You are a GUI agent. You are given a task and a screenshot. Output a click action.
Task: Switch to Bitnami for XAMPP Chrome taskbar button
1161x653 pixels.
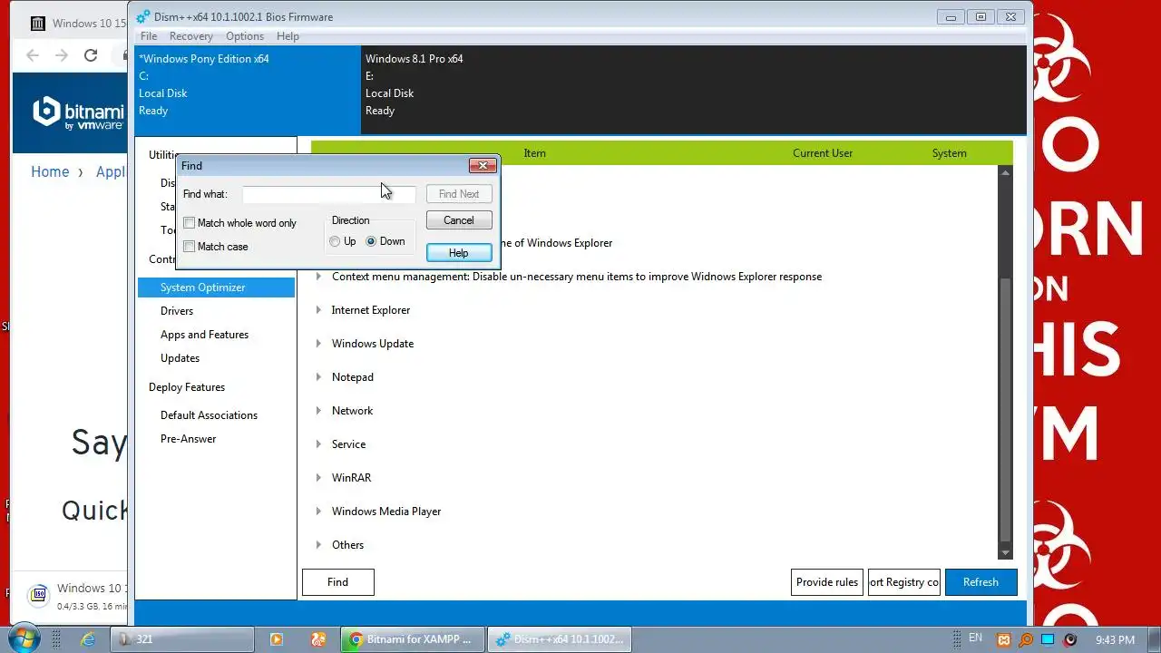point(413,639)
